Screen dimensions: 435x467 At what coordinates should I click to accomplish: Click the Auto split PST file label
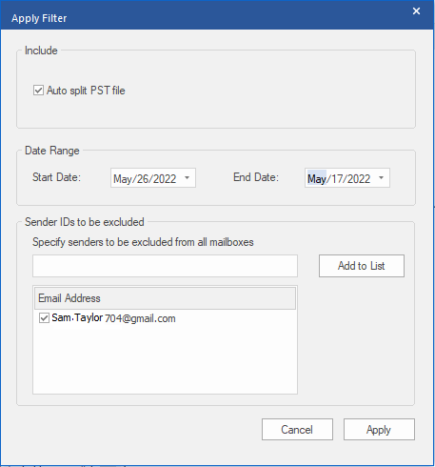(86, 91)
